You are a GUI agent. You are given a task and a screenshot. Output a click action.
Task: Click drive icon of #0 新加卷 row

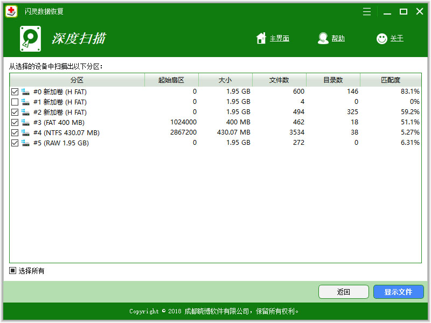[25, 92]
